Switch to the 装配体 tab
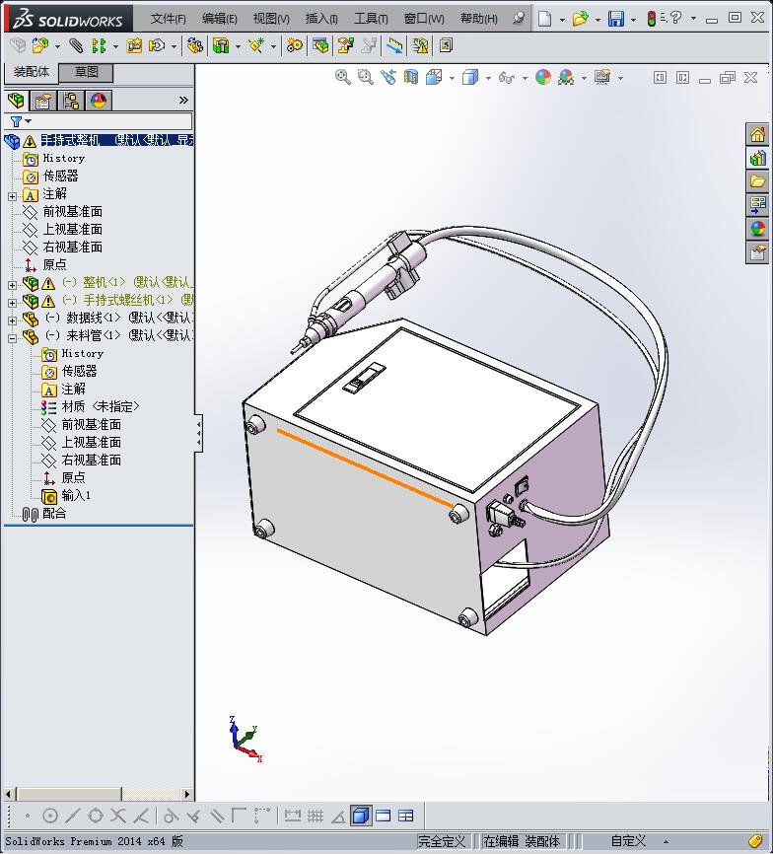The height and width of the screenshot is (854, 773). [31, 72]
